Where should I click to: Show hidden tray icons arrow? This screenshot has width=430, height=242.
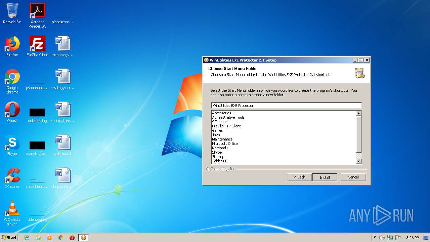375,238
